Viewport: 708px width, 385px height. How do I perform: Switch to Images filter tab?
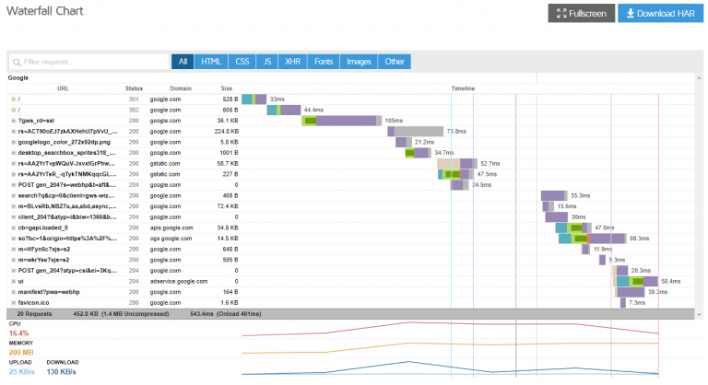359,62
